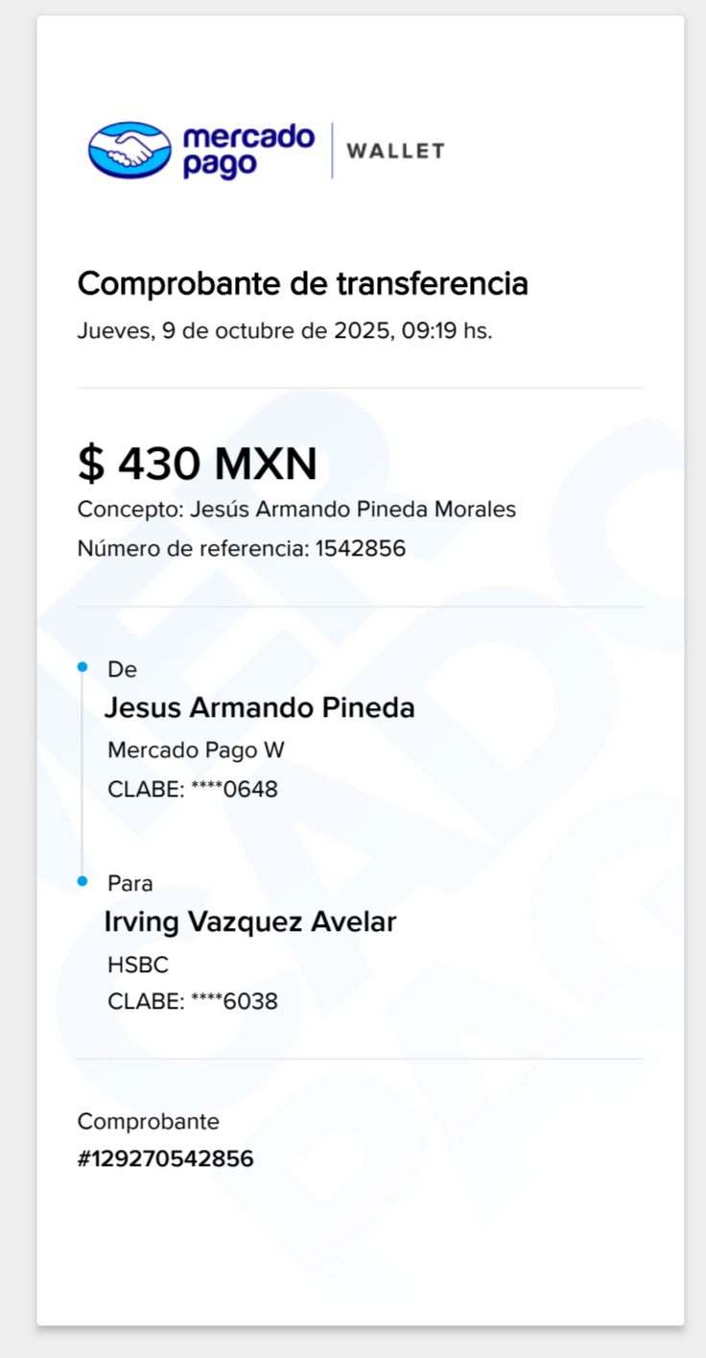Select recipient name Irving Vazquez Avelar
The height and width of the screenshot is (1358, 706).
point(249,922)
